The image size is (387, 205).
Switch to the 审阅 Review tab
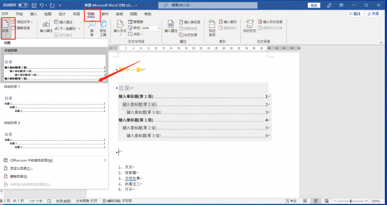(119, 14)
